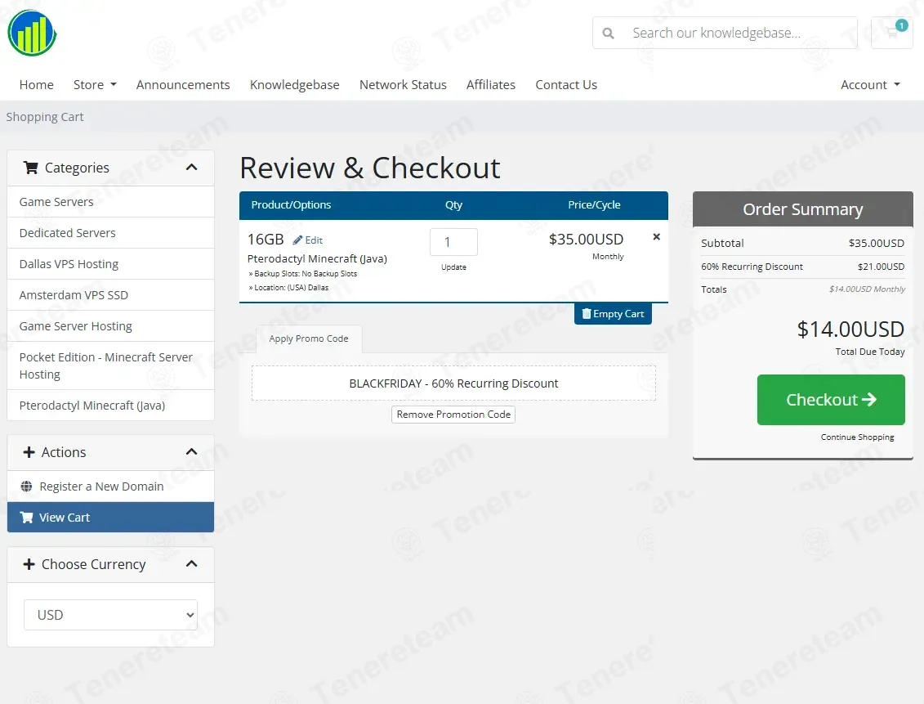
Task: Click the 60% Recurring Discount summary label
Action: tap(752, 267)
